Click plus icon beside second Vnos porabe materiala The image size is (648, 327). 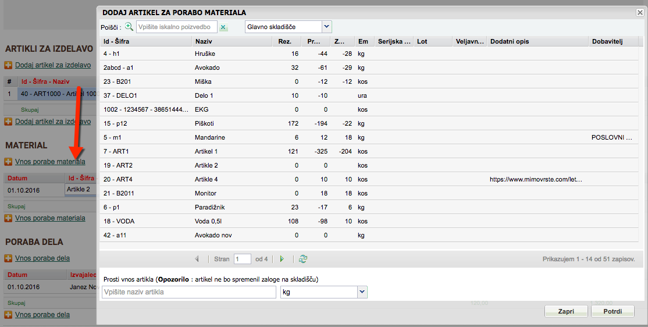click(x=8, y=218)
